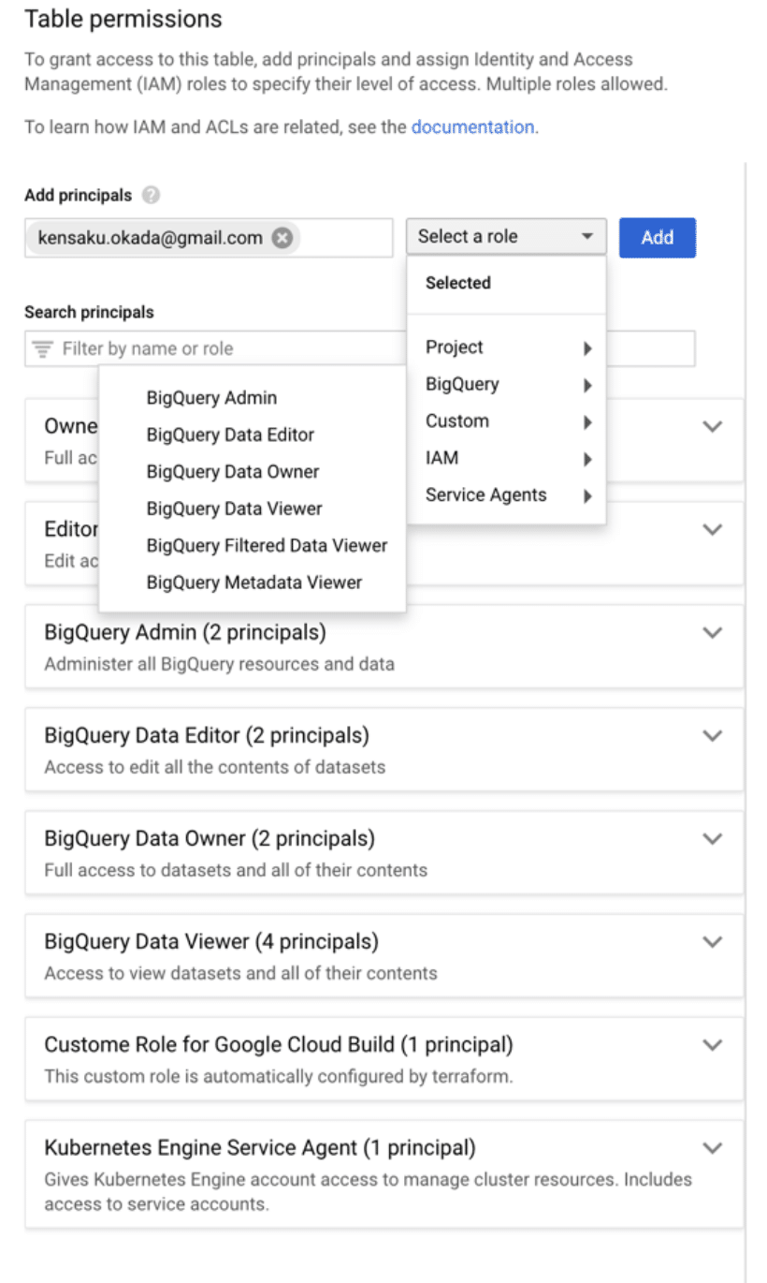This screenshot has height=1283, width=767.
Task: Expand the BigQuery Data Owner section
Action: tap(713, 839)
